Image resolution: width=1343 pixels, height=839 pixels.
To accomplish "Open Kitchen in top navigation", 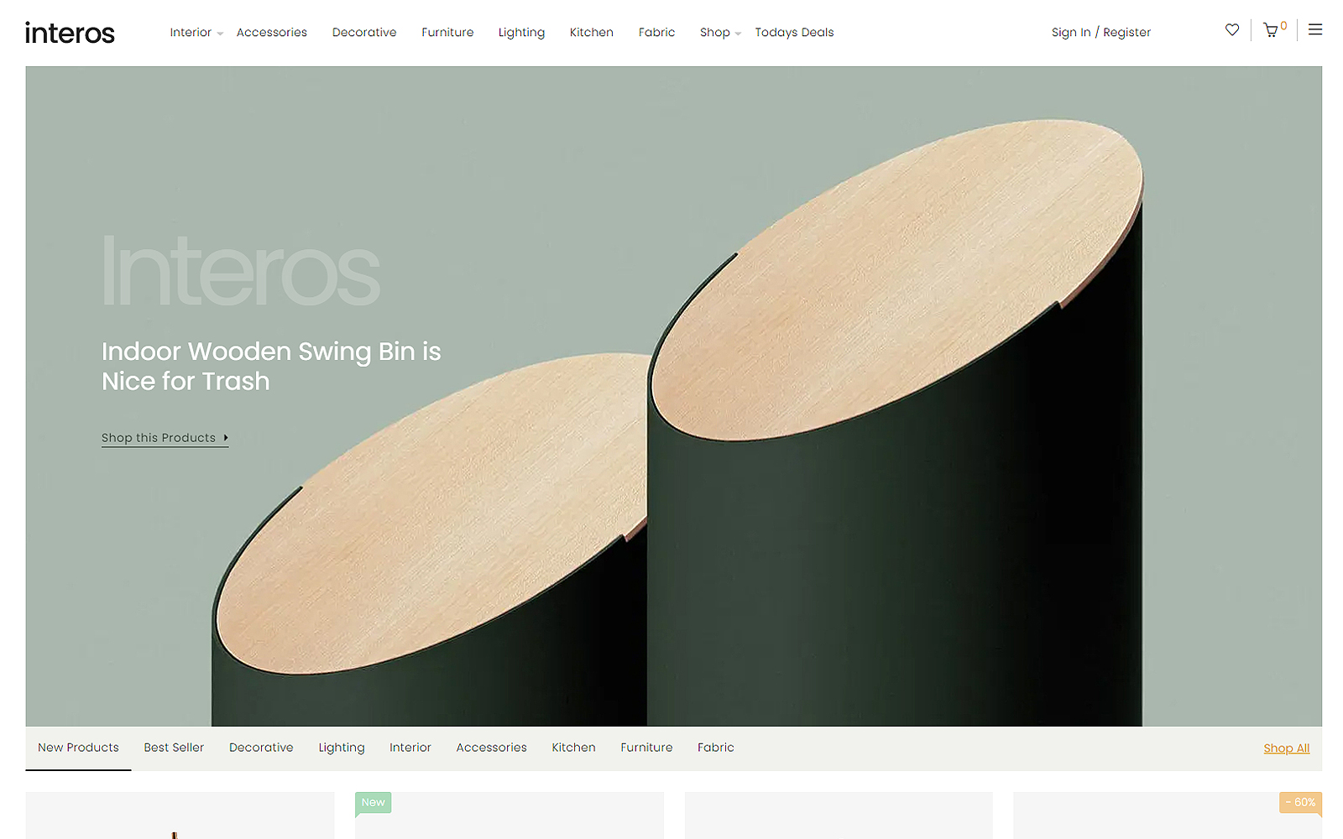I will pyautogui.click(x=592, y=33).
